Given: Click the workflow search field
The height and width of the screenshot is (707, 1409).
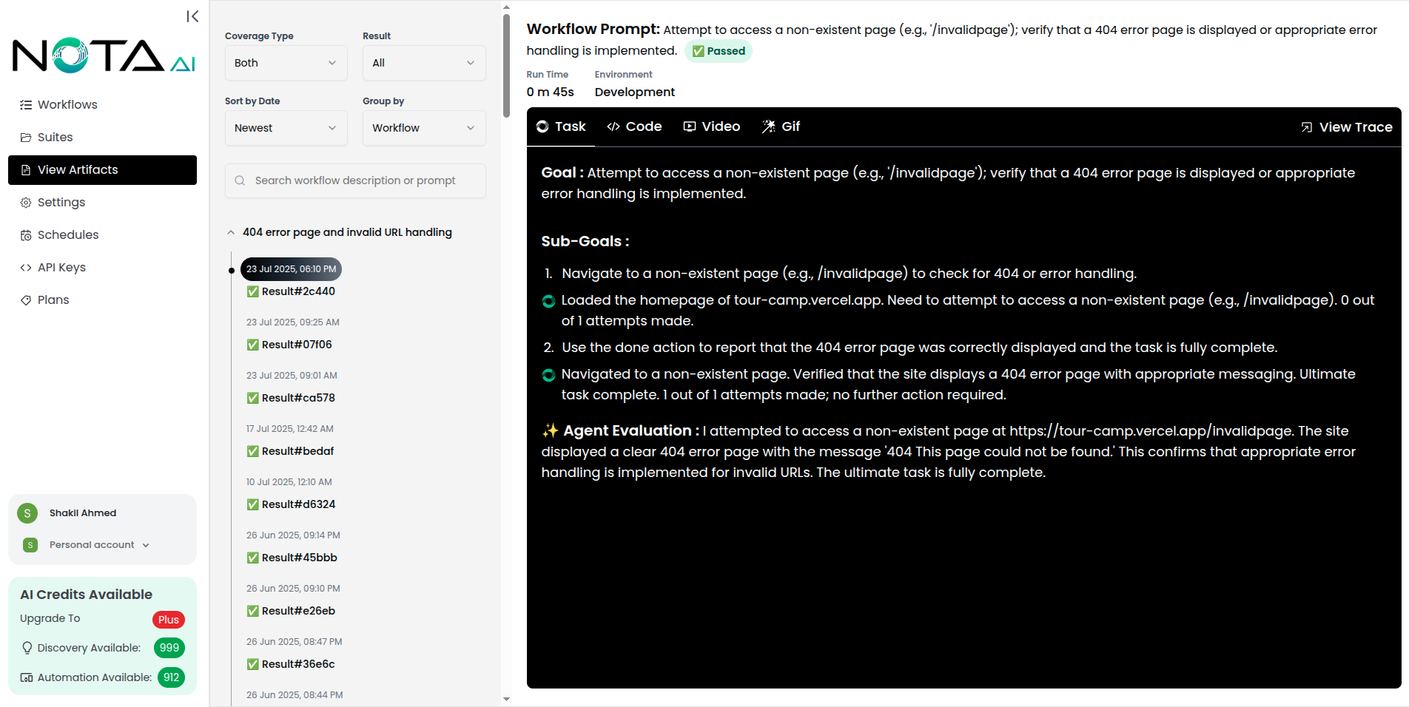Looking at the screenshot, I should point(355,180).
